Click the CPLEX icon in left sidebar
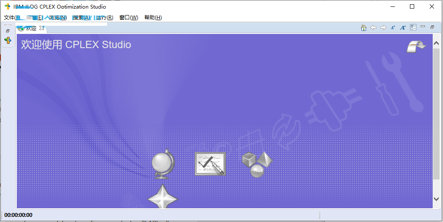This screenshot has height=222, width=443. [x=8, y=40]
